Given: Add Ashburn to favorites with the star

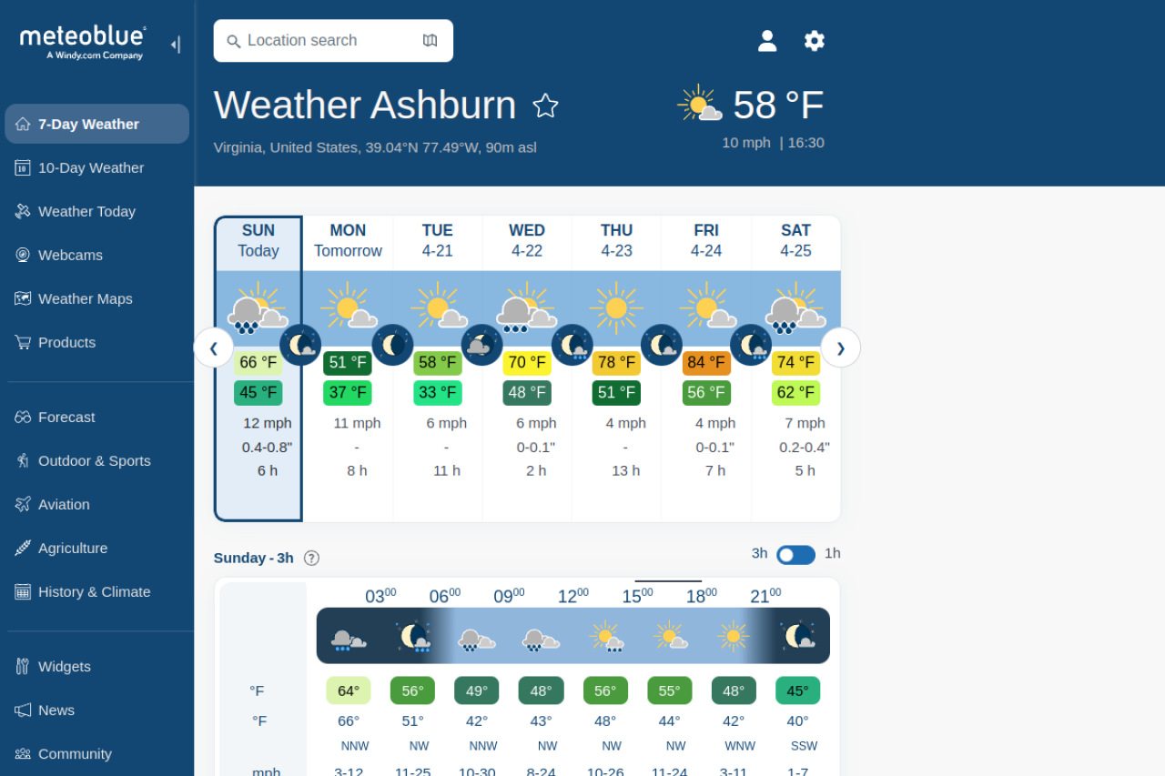Looking at the screenshot, I should pyautogui.click(x=545, y=106).
